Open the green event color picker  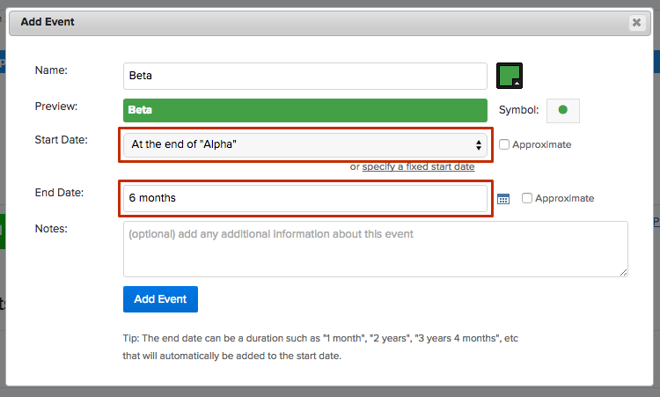point(510,76)
